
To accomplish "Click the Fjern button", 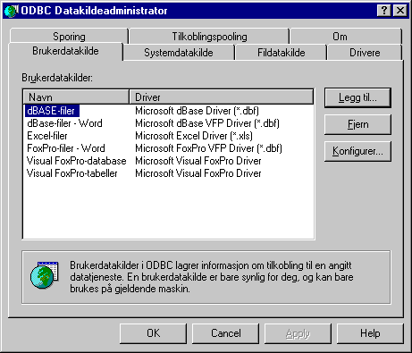I will (357, 124).
